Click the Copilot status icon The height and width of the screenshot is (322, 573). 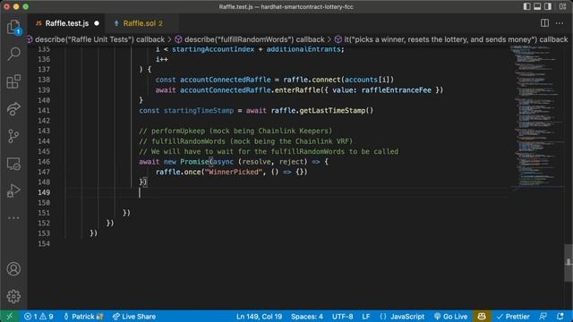482,317
